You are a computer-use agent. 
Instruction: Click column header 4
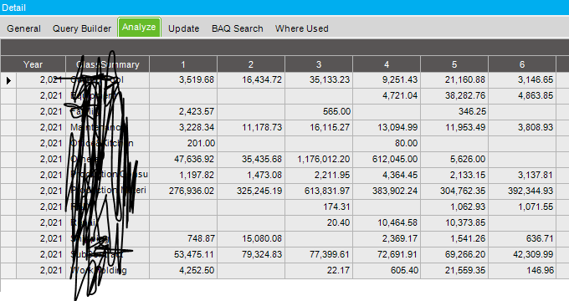pos(387,64)
